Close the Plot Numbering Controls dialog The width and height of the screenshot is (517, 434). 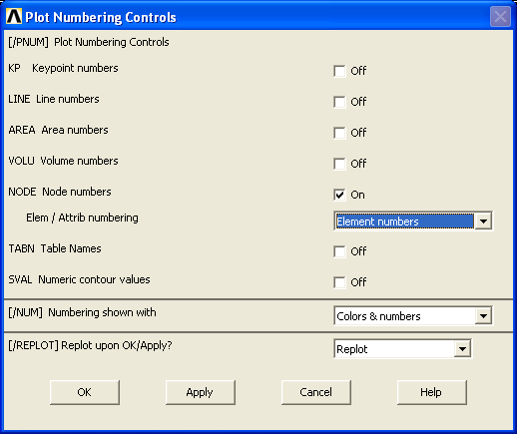(500, 17)
